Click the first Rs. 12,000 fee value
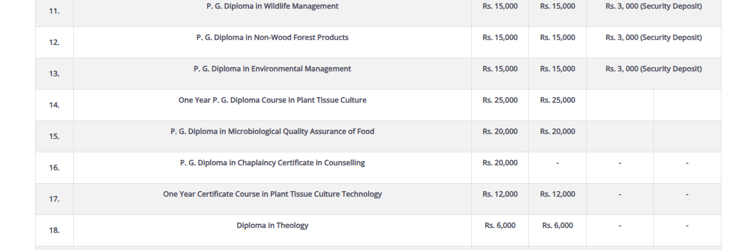Image resolution: width=740 pixels, height=250 pixels. tap(500, 194)
